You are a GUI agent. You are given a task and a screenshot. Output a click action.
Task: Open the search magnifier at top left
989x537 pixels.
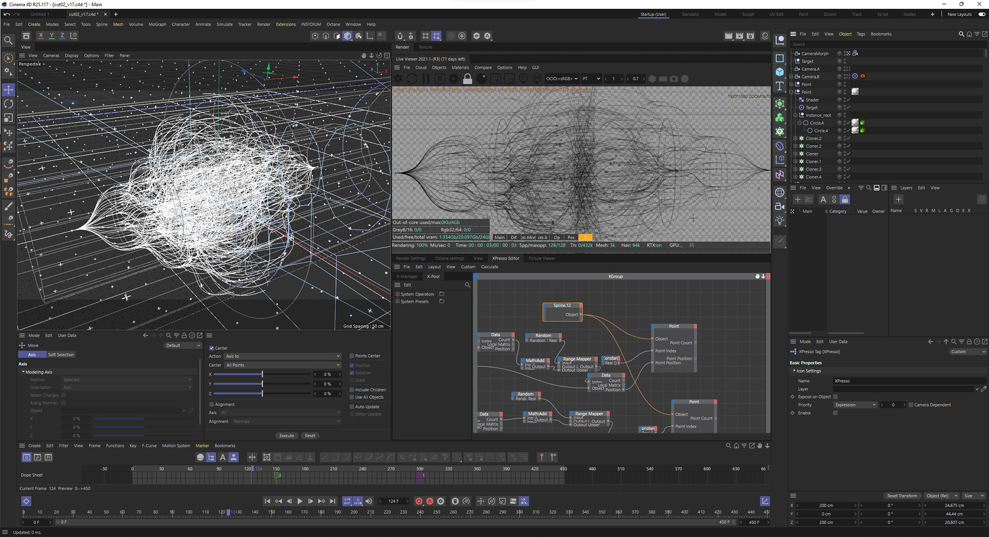[8, 40]
